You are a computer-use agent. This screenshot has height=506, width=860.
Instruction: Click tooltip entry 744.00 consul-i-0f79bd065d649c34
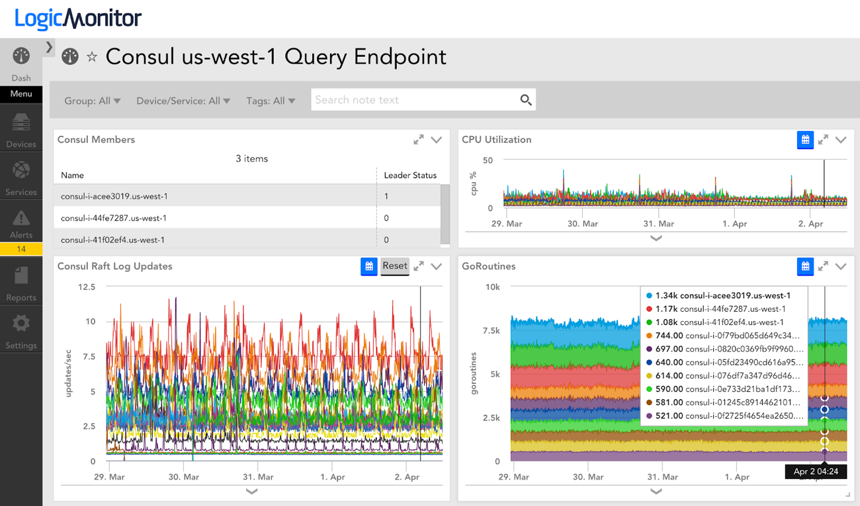pos(723,336)
